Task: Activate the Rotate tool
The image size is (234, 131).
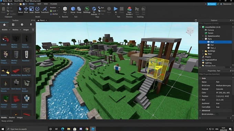Action: pos(37,10)
